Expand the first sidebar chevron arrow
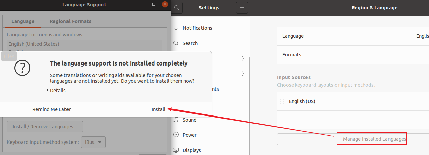This screenshot has height=155, width=429. tap(243, 58)
